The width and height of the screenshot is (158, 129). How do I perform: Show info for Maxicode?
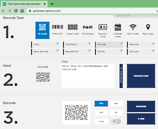coord(153,43)
